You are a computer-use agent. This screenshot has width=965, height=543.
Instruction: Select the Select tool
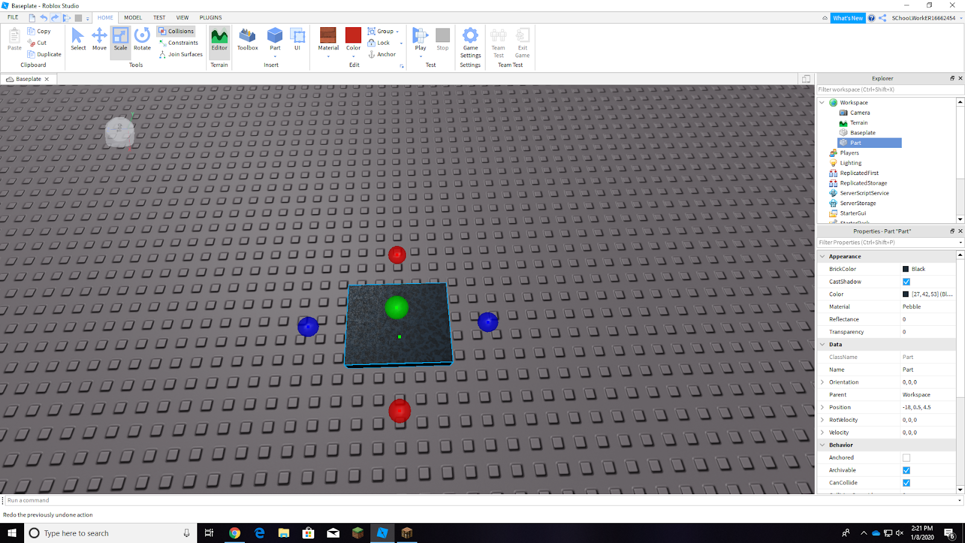(x=78, y=39)
